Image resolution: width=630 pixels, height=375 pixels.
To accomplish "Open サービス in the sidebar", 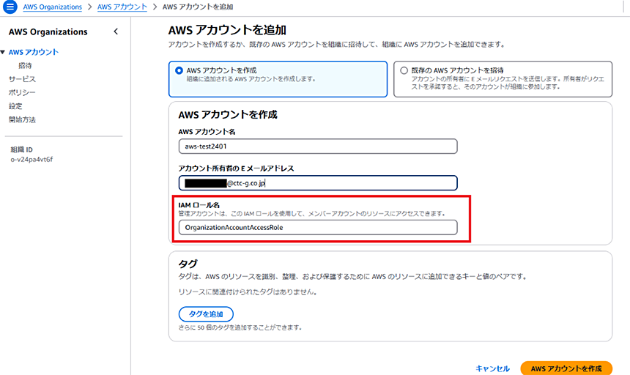I will [x=22, y=79].
